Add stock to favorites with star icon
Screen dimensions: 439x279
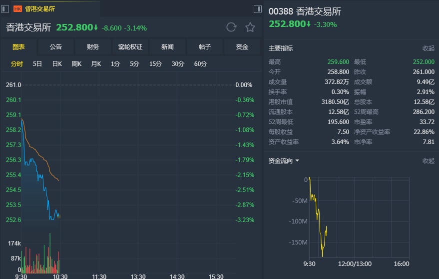(x=250, y=27)
